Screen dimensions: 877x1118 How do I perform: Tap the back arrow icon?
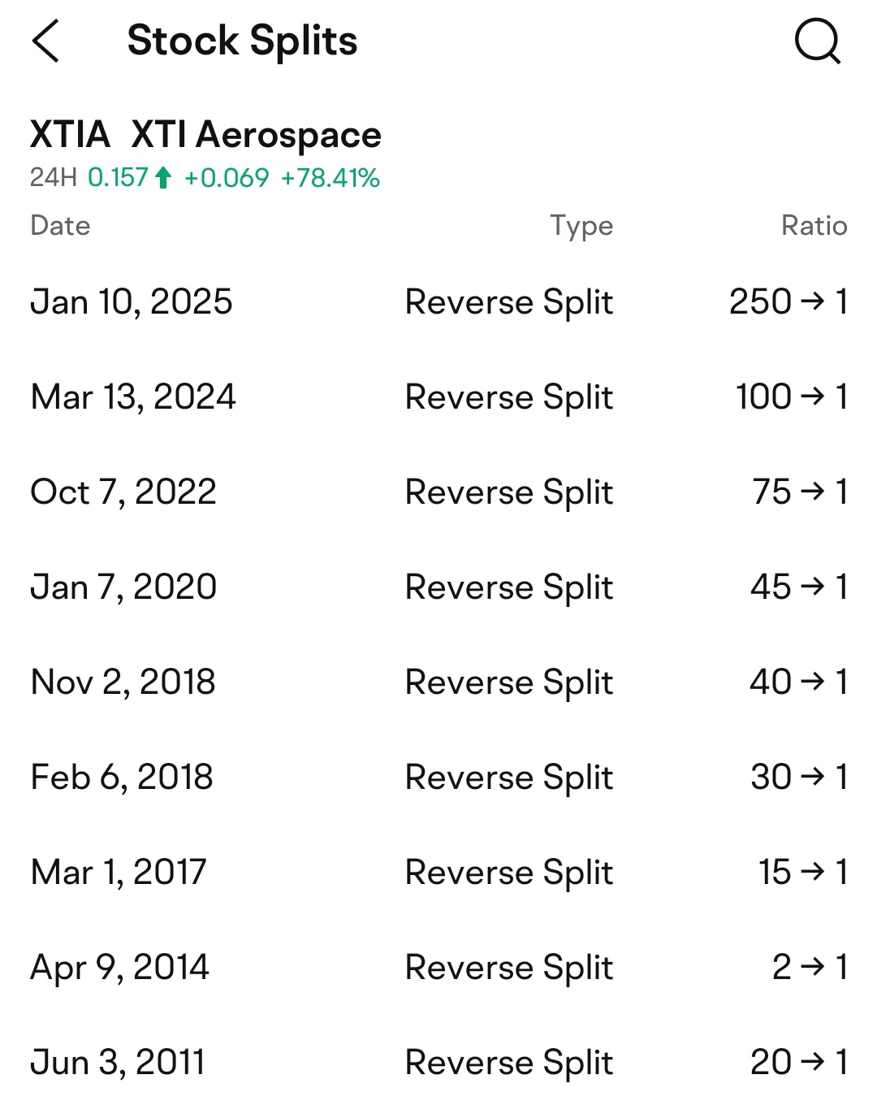(46, 41)
